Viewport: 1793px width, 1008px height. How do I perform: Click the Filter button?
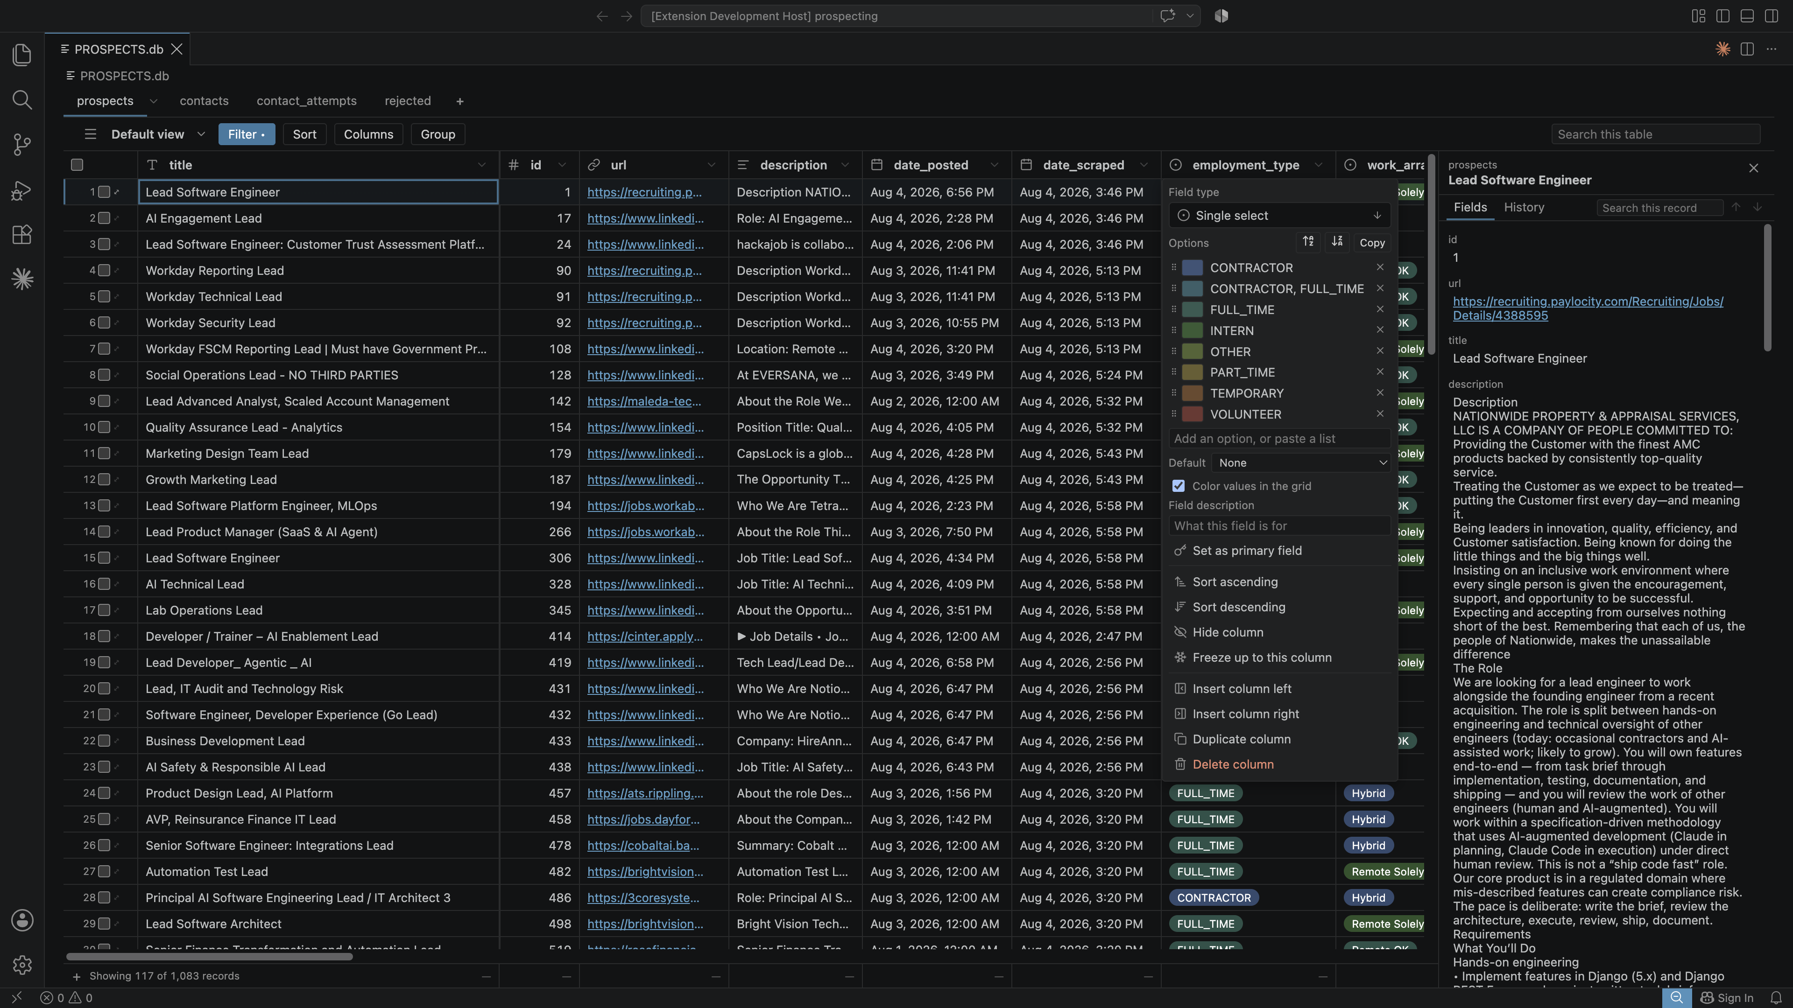tap(247, 134)
